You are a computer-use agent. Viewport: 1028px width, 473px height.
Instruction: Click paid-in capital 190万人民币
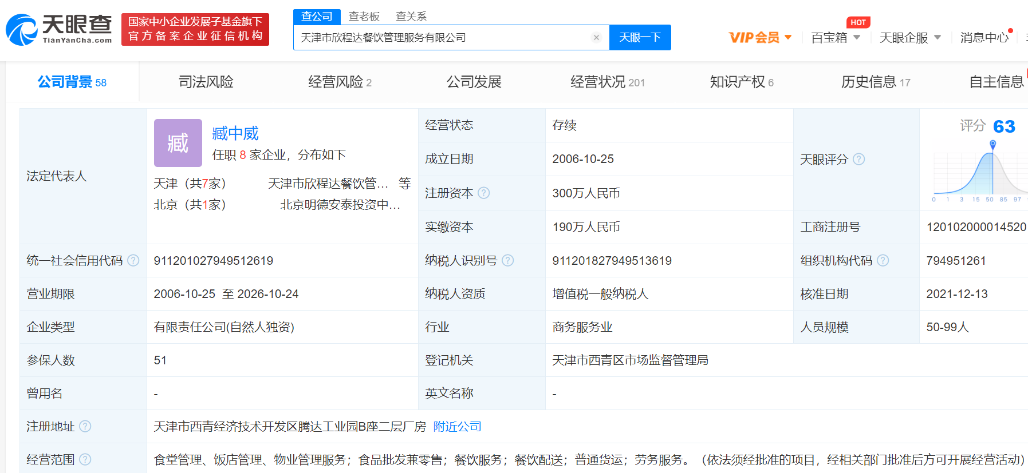click(586, 227)
